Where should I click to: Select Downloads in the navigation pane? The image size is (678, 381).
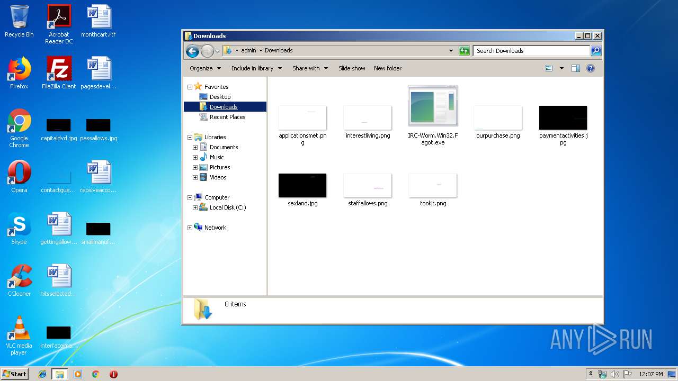(224, 107)
